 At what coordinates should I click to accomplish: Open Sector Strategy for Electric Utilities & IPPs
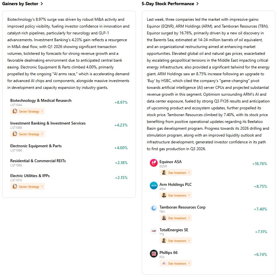pos(27,186)
